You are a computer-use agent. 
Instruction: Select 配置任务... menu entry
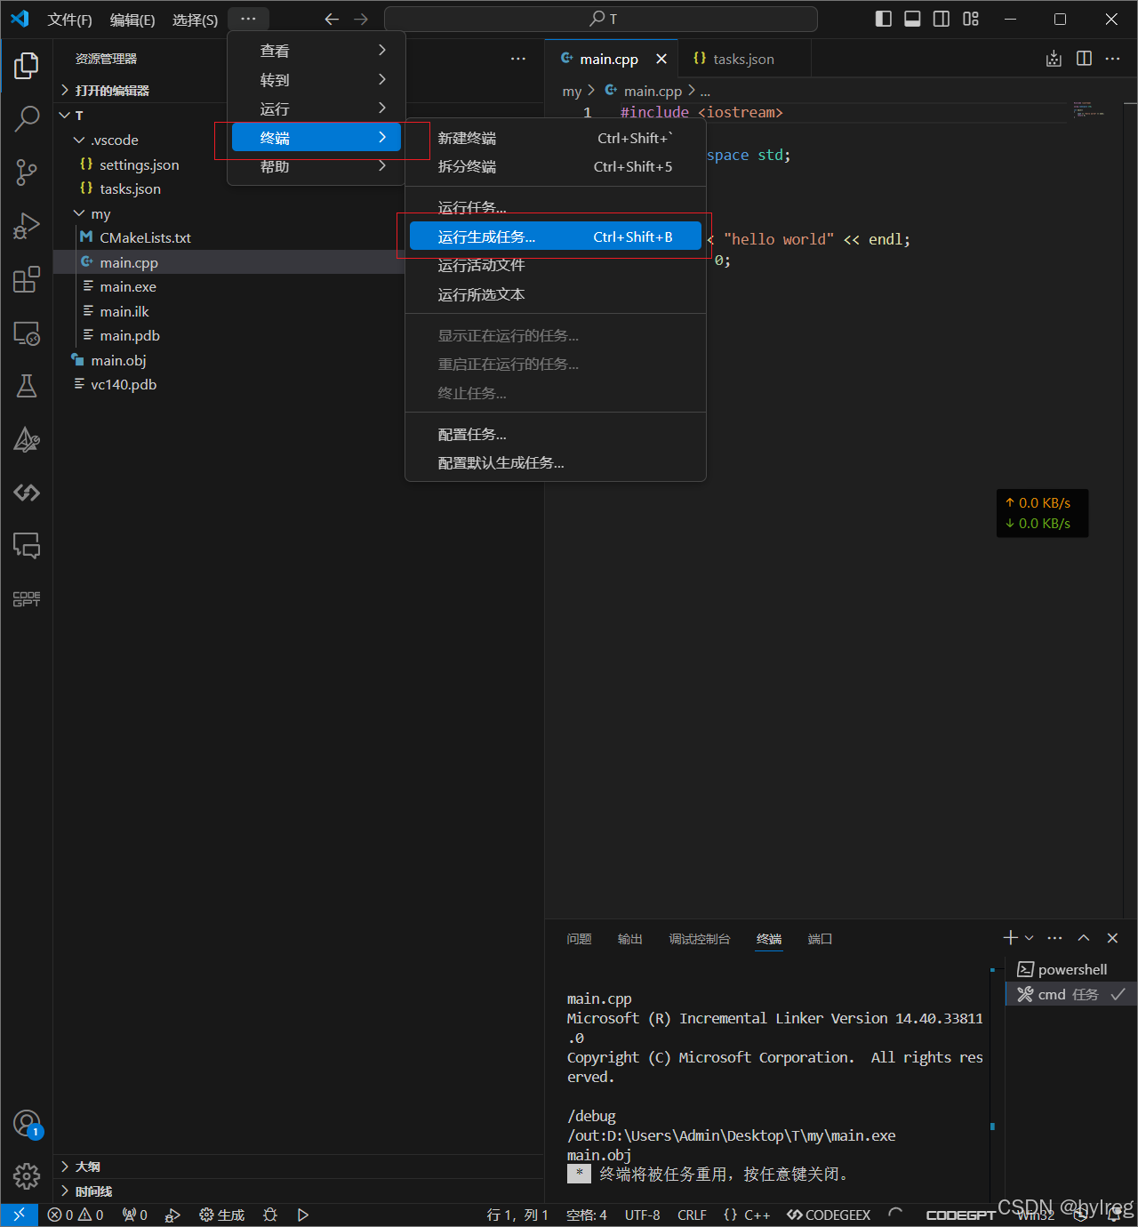(556, 434)
